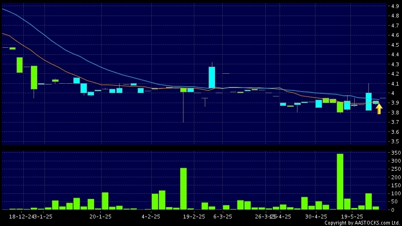Click the 4.4 price axis label

[x=395, y=54]
